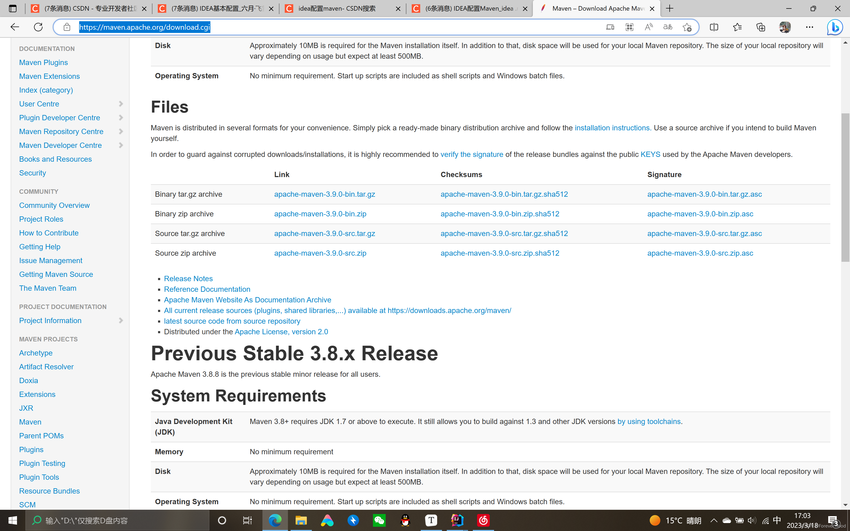Show hidden system tray icons
This screenshot has height=531, width=850.
tap(714, 520)
